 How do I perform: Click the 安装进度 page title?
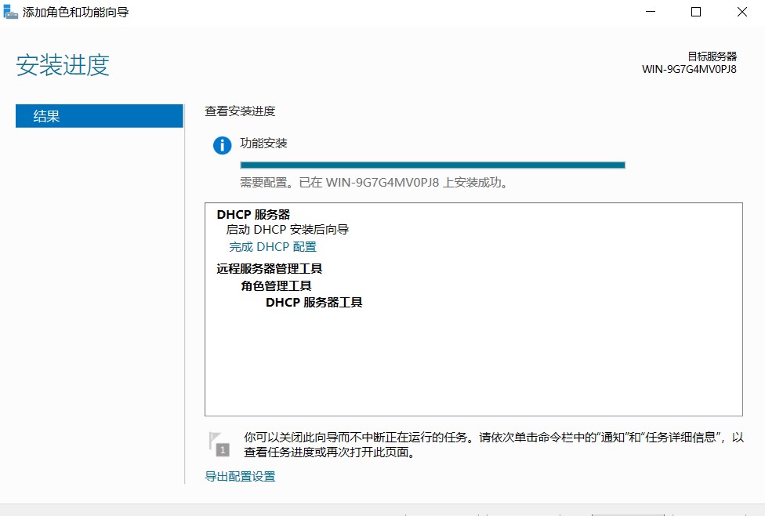pyautogui.click(x=63, y=65)
